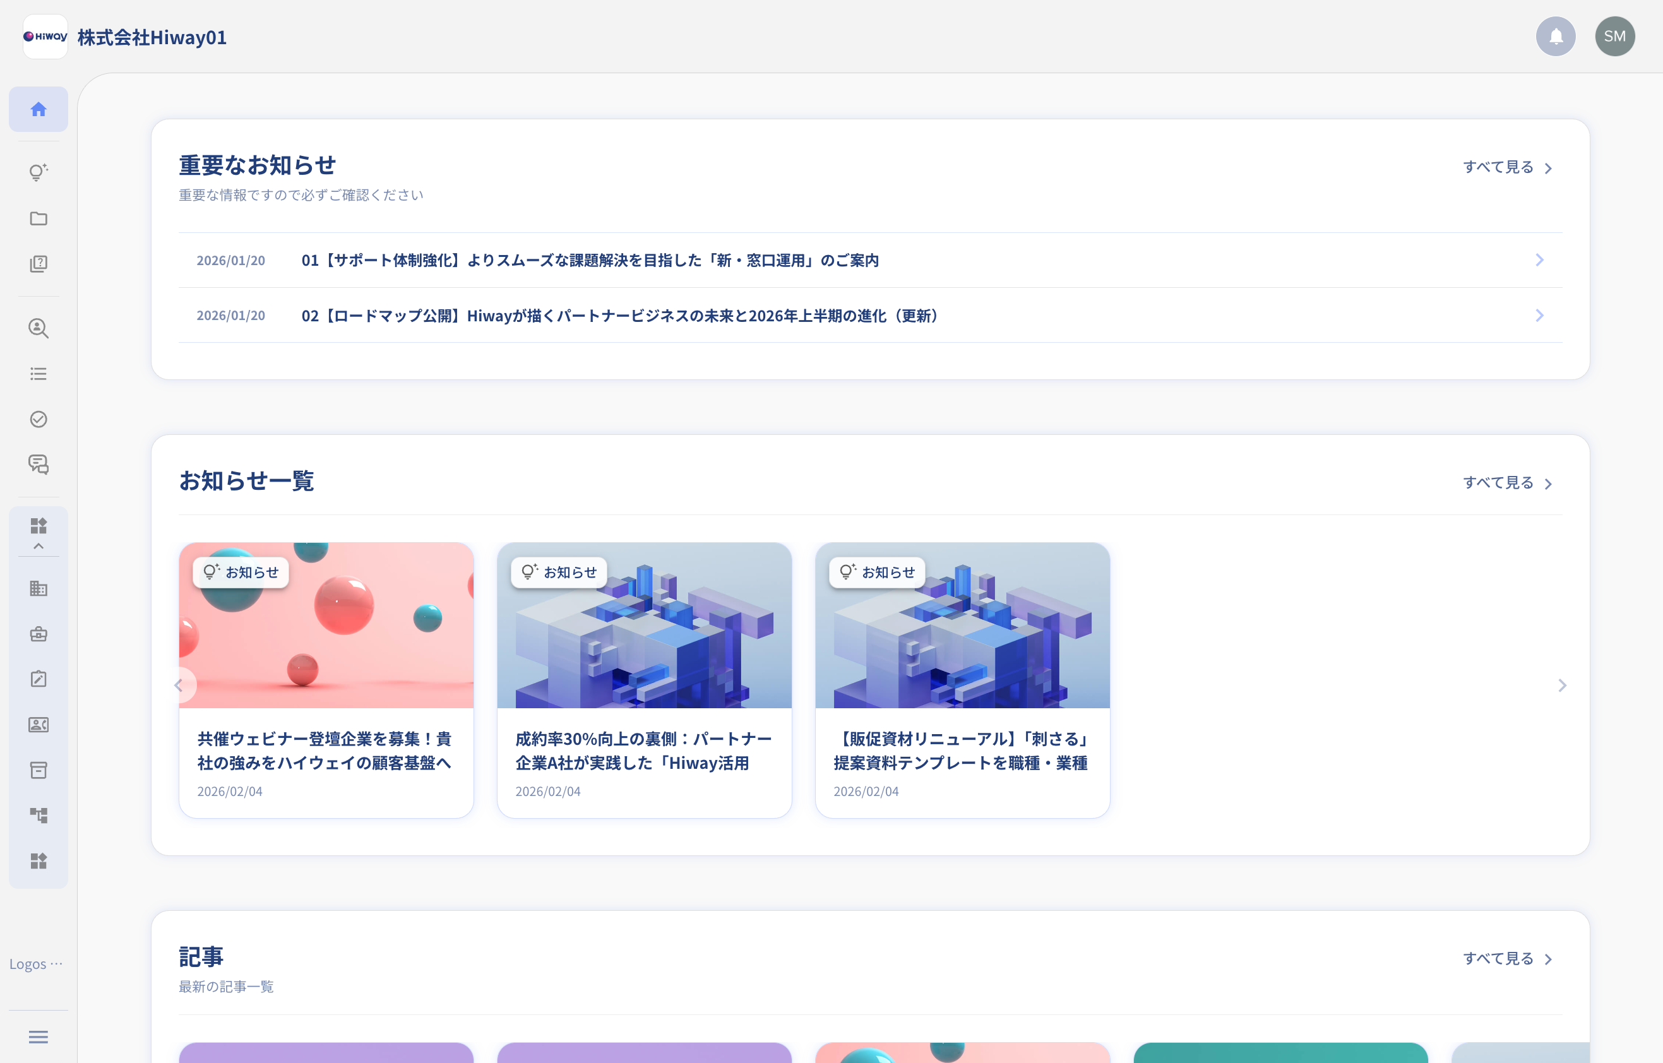Open the briefcase icon in the sidebar
The width and height of the screenshot is (1663, 1063).
coord(39,634)
